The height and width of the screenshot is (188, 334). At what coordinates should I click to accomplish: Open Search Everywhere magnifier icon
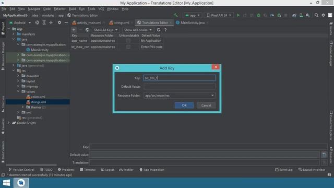316,15
